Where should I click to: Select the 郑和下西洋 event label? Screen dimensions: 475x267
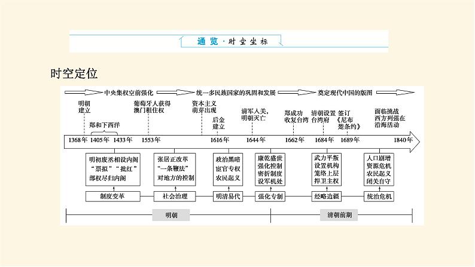pyautogui.click(x=105, y=125)
